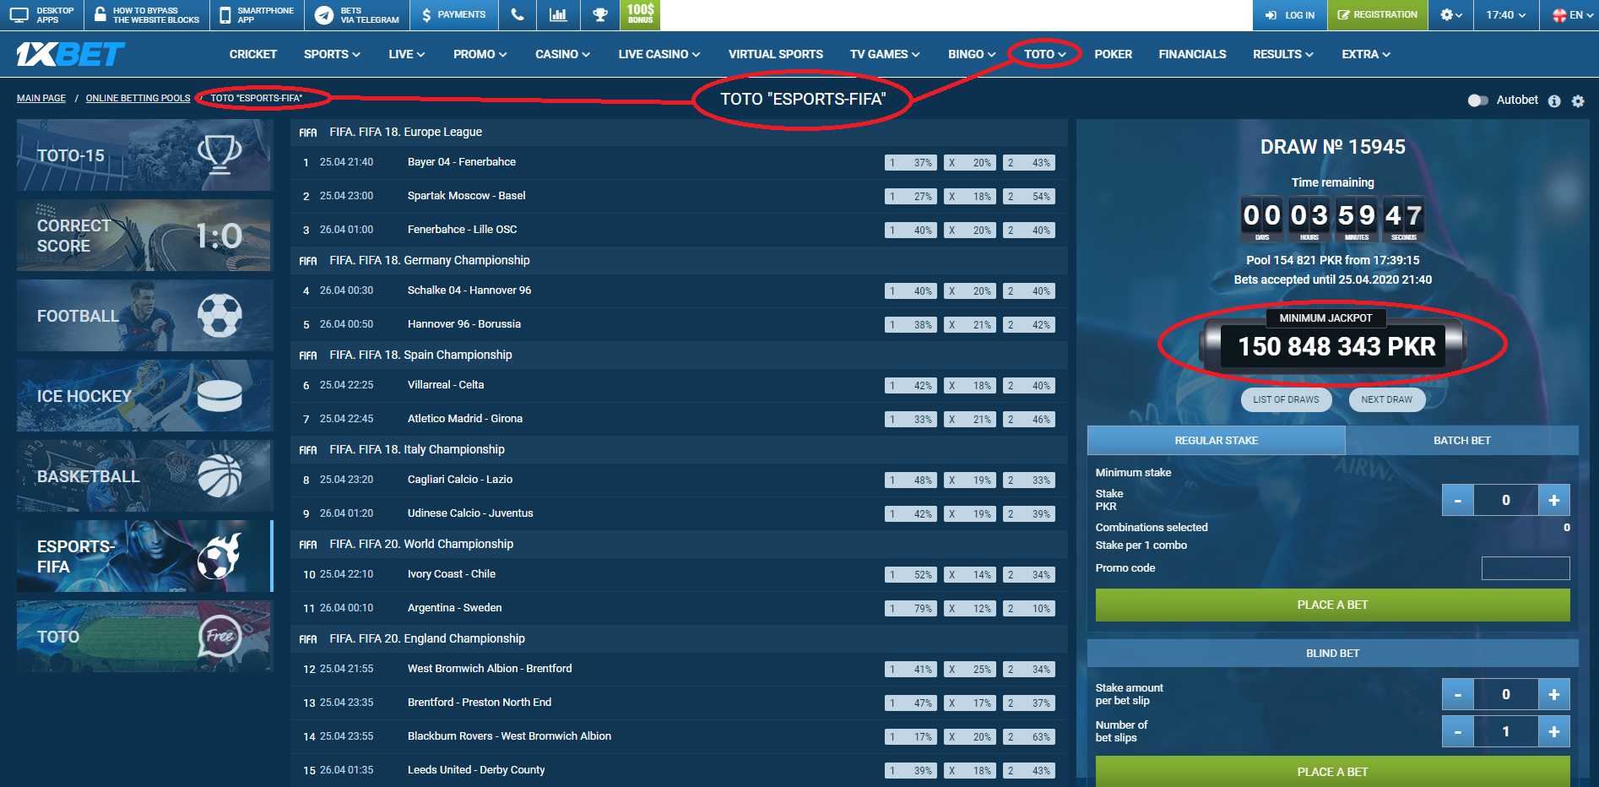Pick outcome 2 for Fenerbahce - Lille OSC
The image size is (1599, 787).
pos(1028,230)
